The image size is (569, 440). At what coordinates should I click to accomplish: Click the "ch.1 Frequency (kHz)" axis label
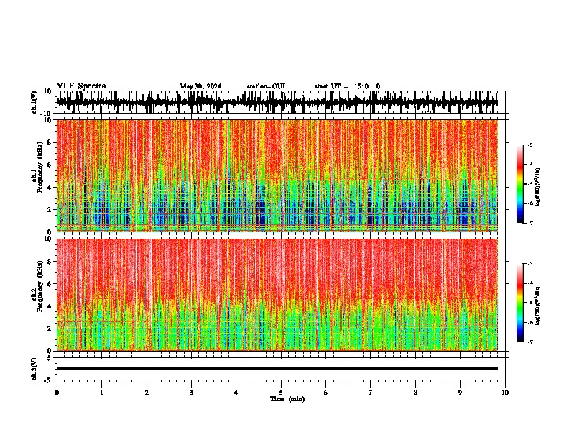37,168
